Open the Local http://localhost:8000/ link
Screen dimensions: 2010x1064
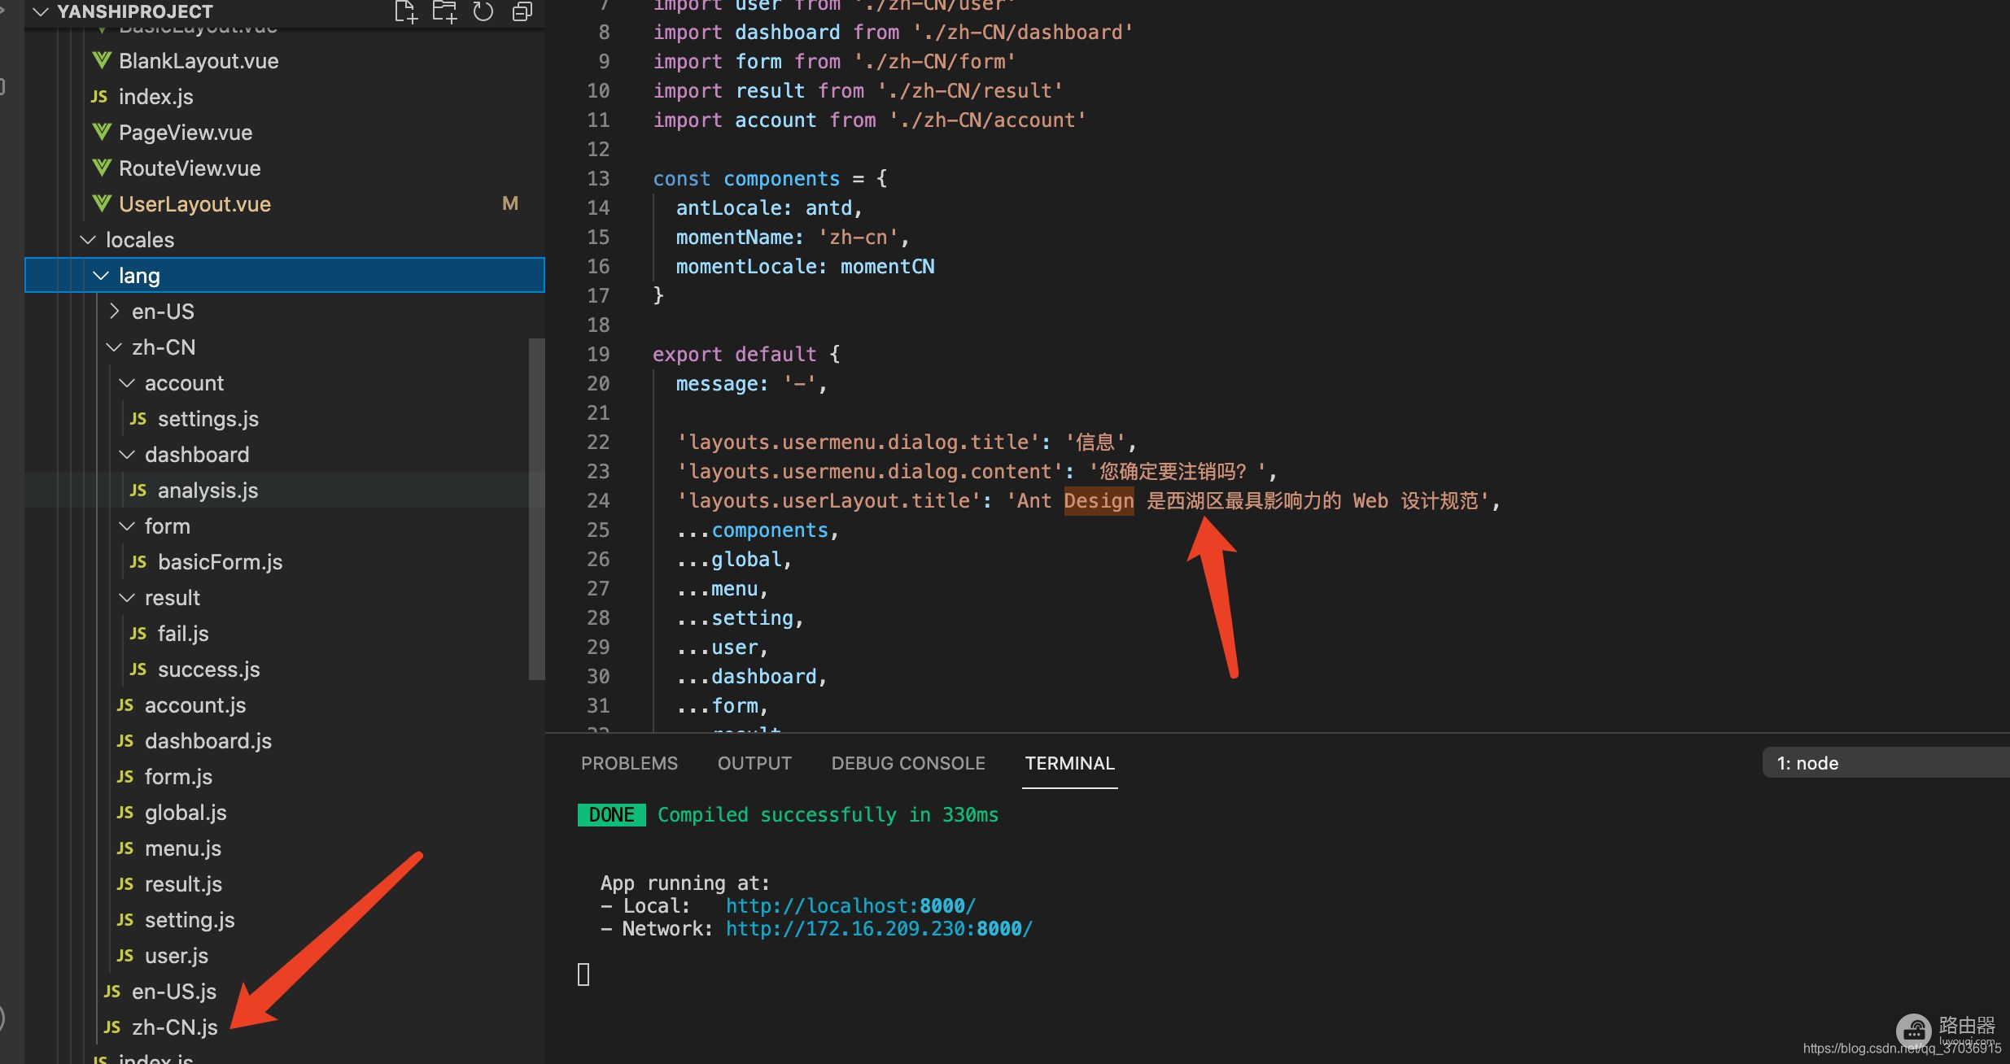click(x=850, y=905)
